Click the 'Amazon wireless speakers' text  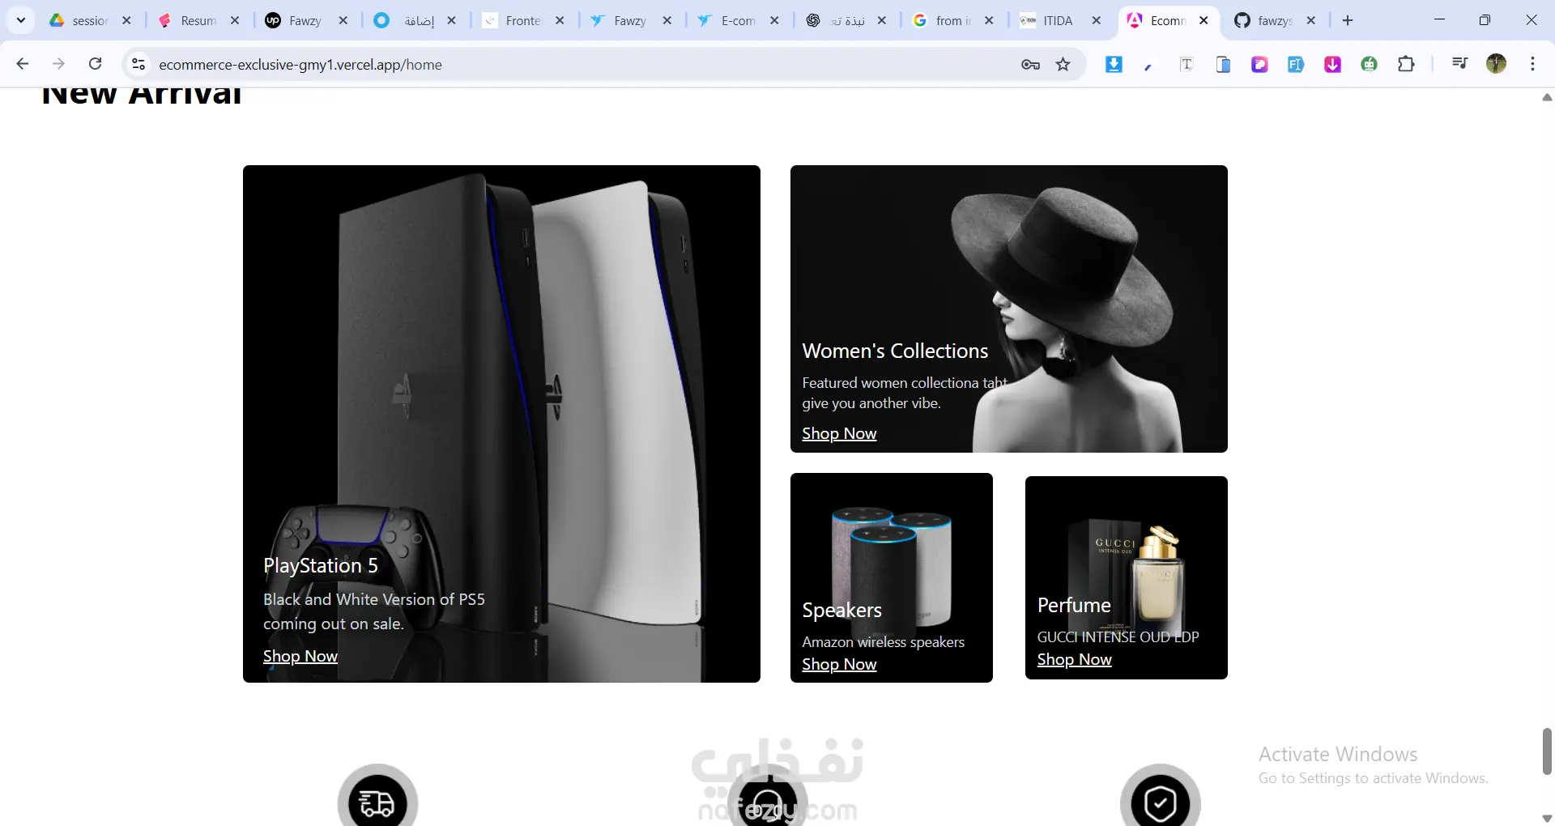coord(883,641)
